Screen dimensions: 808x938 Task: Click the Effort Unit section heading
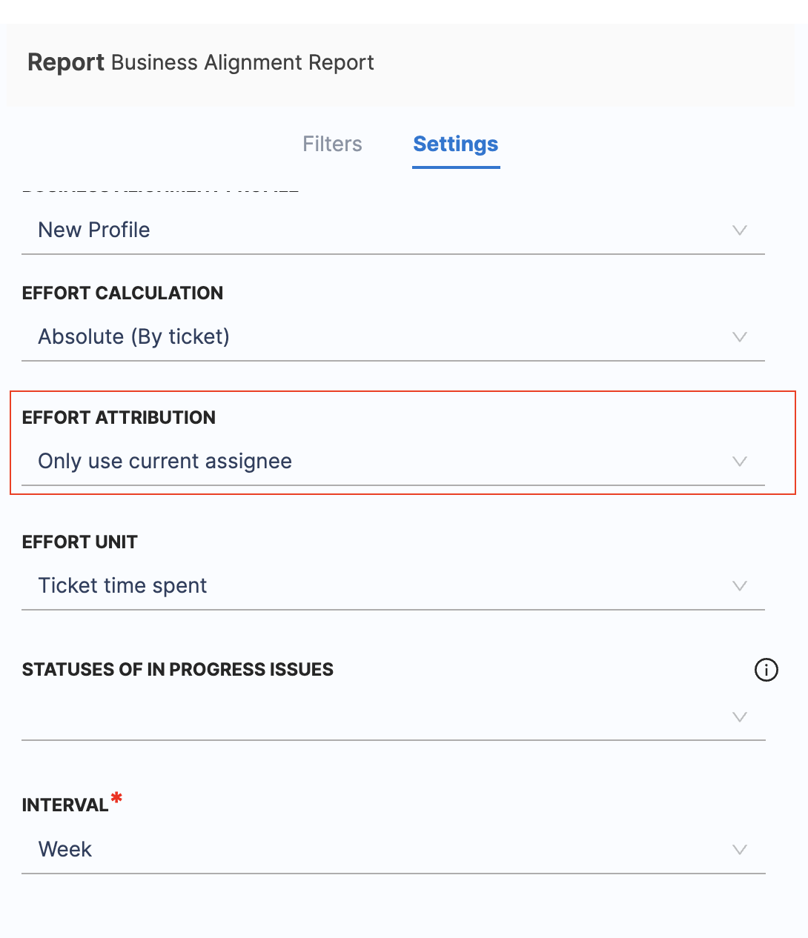click(79, 542)
